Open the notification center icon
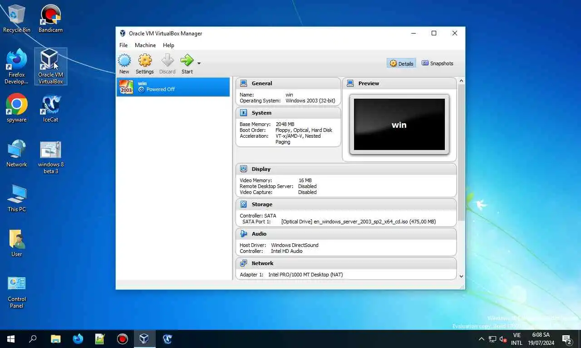Image resolution: width=581 pixels, height=348 pixels. point(566,339)
